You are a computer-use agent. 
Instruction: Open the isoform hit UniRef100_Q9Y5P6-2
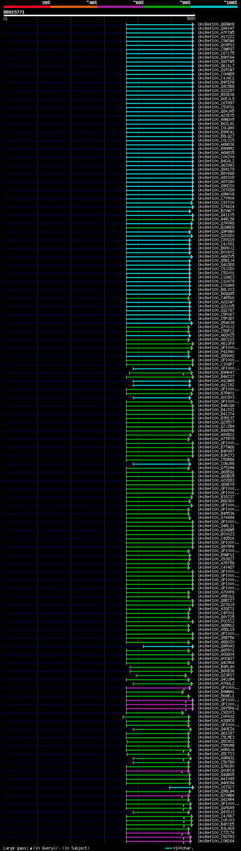tap(218, 708)
